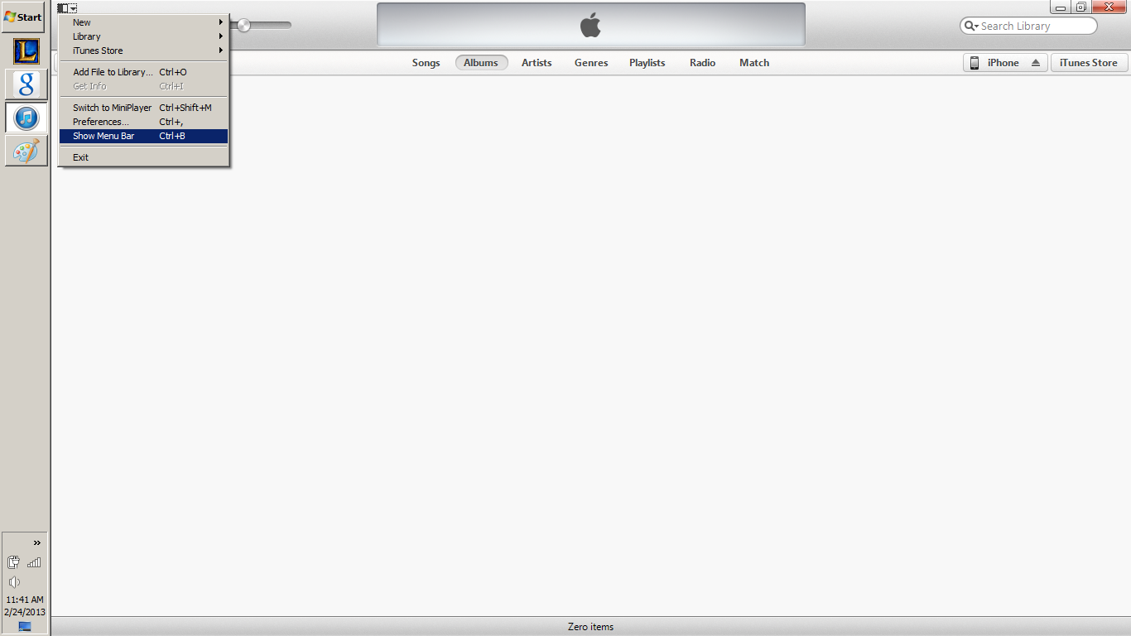Switch to the Albums tab
Screen dimensions: 1131x636
(481, 63)
